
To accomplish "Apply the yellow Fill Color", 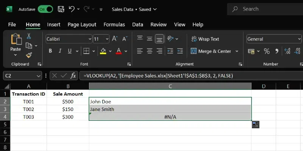I will [x=103, y=51].
